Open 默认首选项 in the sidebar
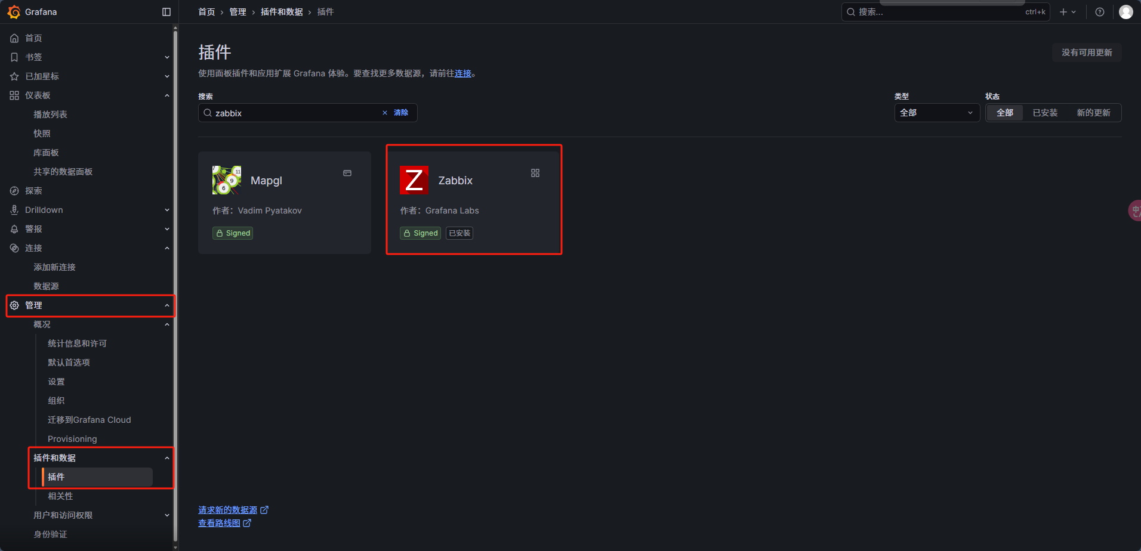 click(69, 363)
